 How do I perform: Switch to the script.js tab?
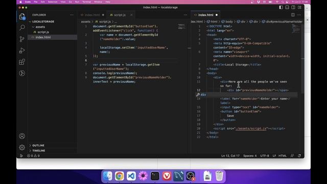(x=120, y=15)
